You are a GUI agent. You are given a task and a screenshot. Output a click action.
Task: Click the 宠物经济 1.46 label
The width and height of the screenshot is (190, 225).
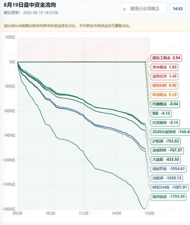click(x=164, y=76)
